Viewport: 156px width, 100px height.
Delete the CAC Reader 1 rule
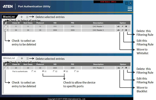click(126, 26)
